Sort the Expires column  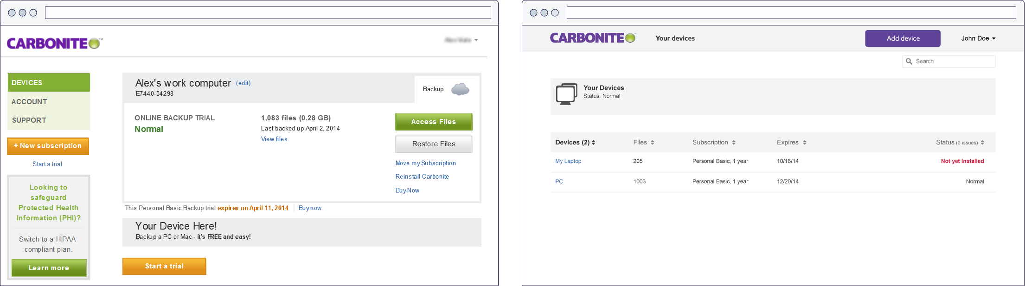pos(805,143)
